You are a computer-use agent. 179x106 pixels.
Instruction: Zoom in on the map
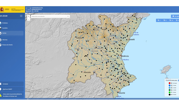29,16
